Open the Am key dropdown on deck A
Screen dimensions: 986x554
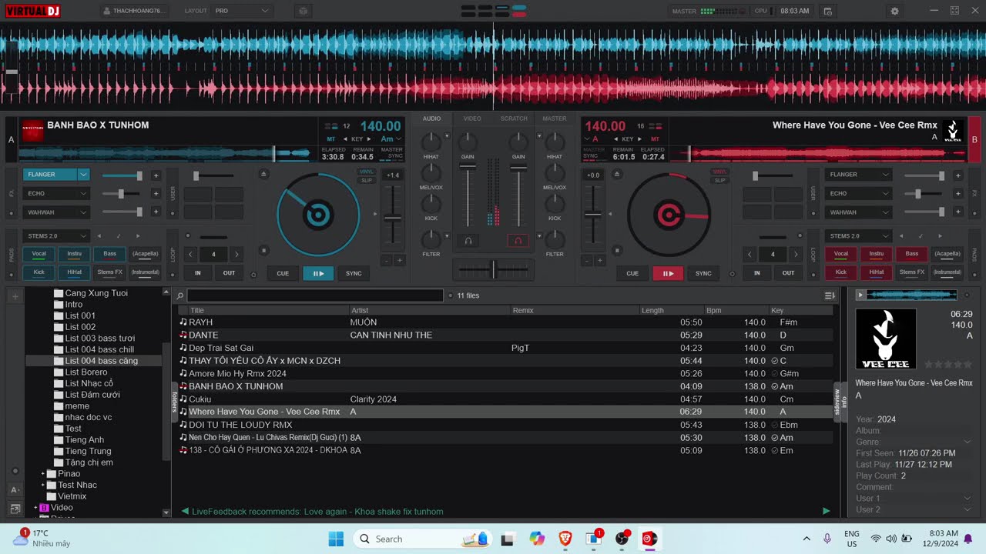pos(392,139)
